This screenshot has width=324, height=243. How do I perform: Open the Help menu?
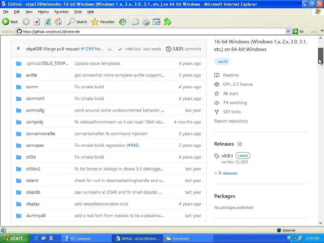click(x=90, y=12)
